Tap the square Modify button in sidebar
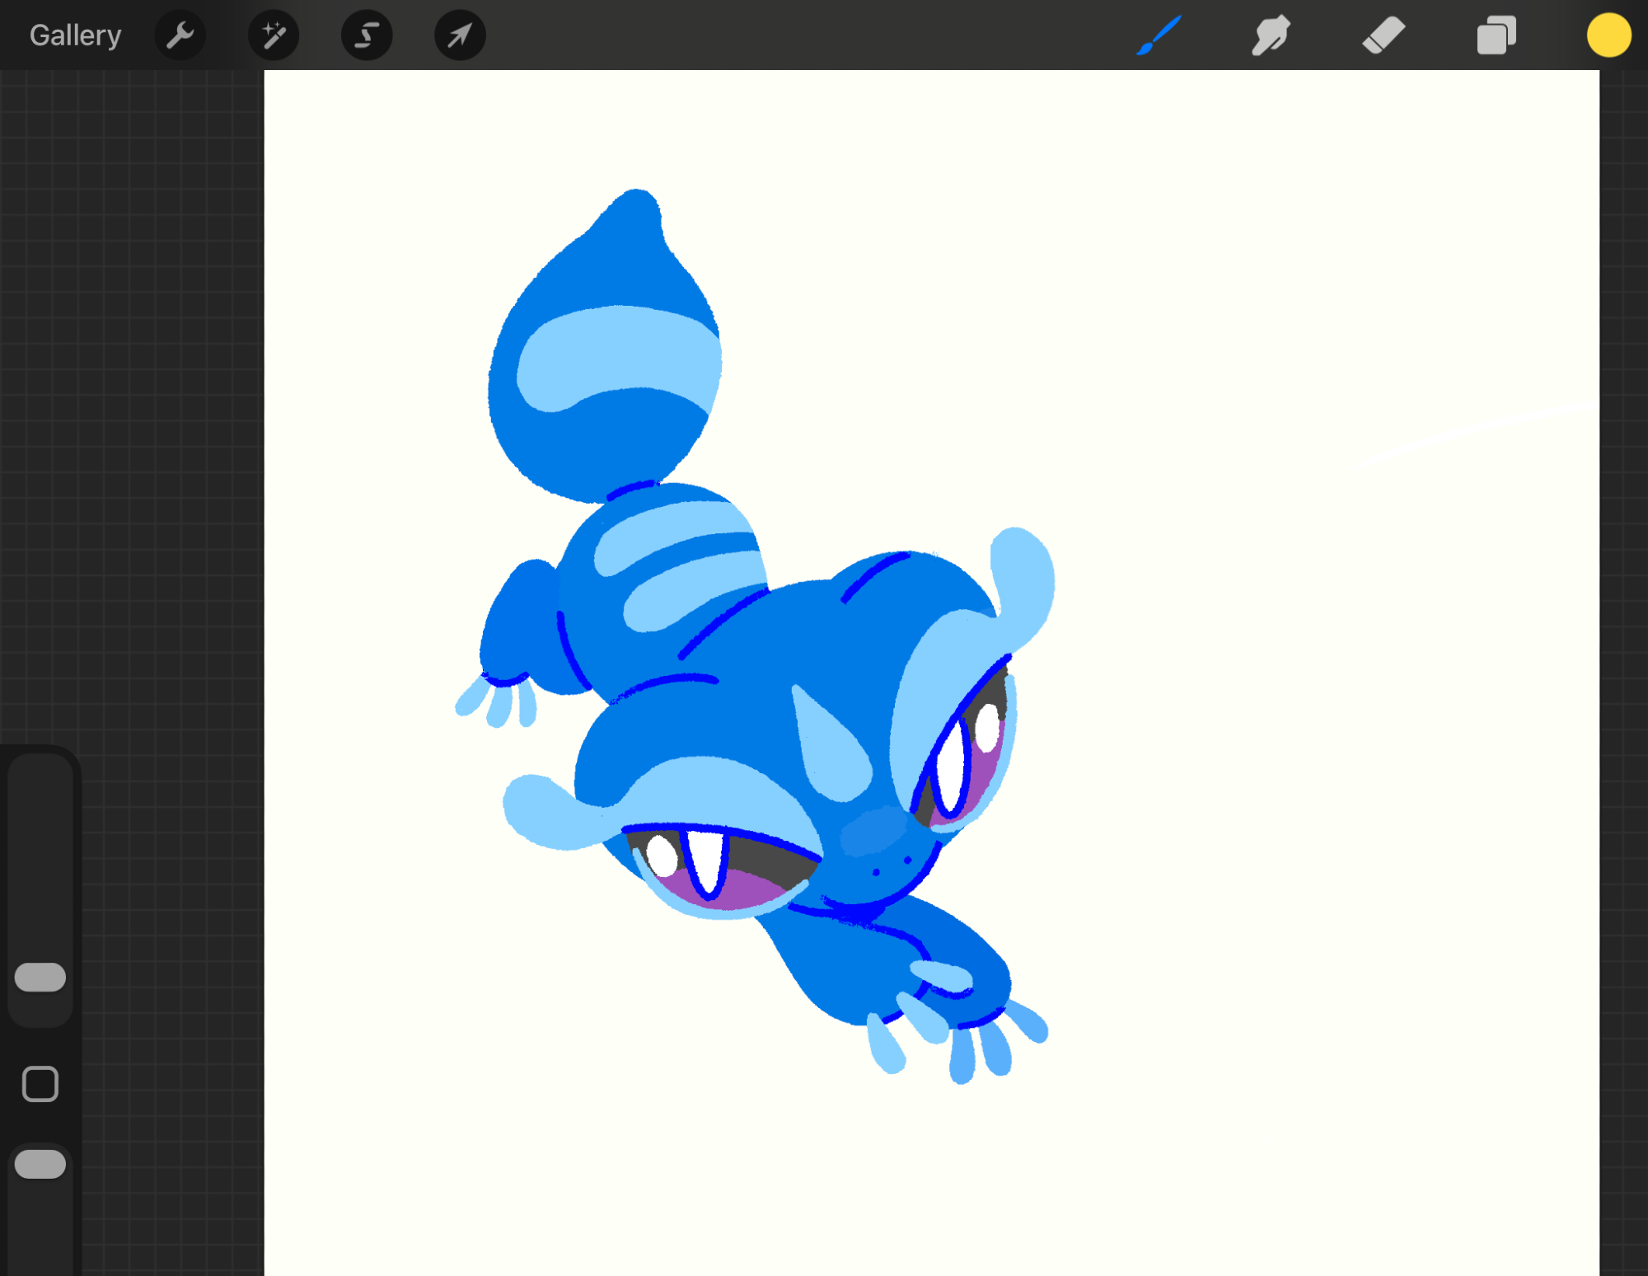The width and height of the screenshot is (1648, 1276). [x=40, y=1083]
